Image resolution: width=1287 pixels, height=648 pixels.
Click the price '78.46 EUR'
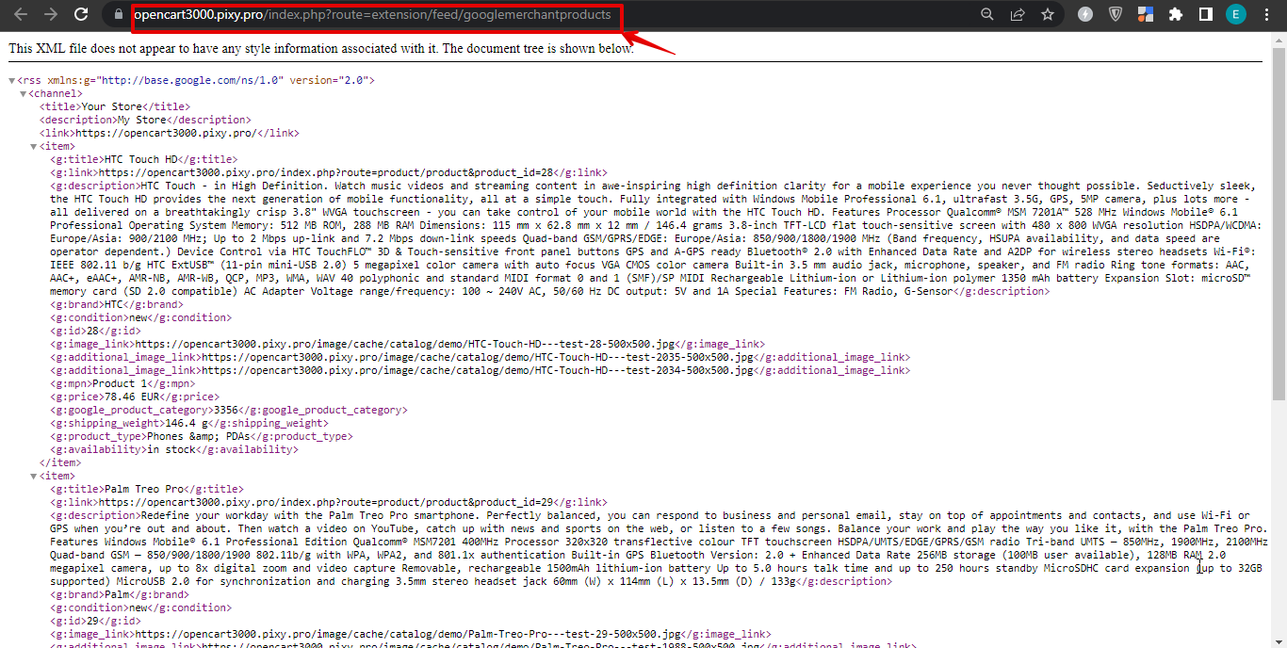tap(133, 397)
